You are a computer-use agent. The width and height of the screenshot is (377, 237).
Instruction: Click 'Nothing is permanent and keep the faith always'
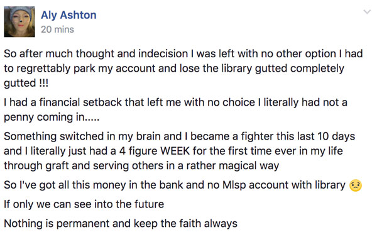tap(121, 224)
